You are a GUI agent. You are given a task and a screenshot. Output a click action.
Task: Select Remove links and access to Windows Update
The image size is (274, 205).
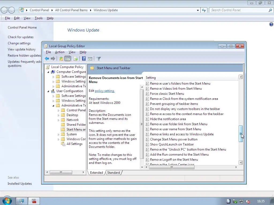pos(182,134)
